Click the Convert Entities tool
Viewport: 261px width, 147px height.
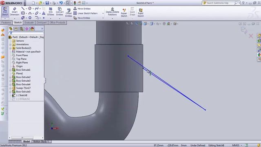tap(60, 11)
